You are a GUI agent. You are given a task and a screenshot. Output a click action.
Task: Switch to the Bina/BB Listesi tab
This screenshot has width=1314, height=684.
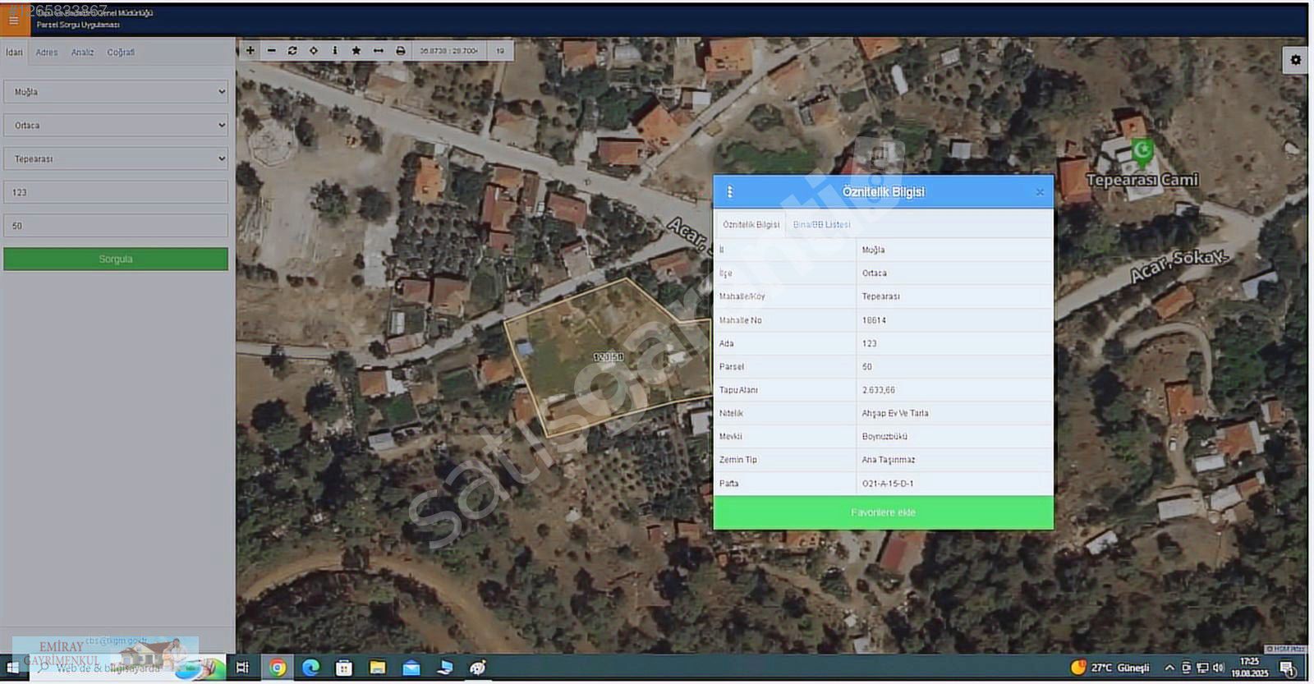coord(821,224)
